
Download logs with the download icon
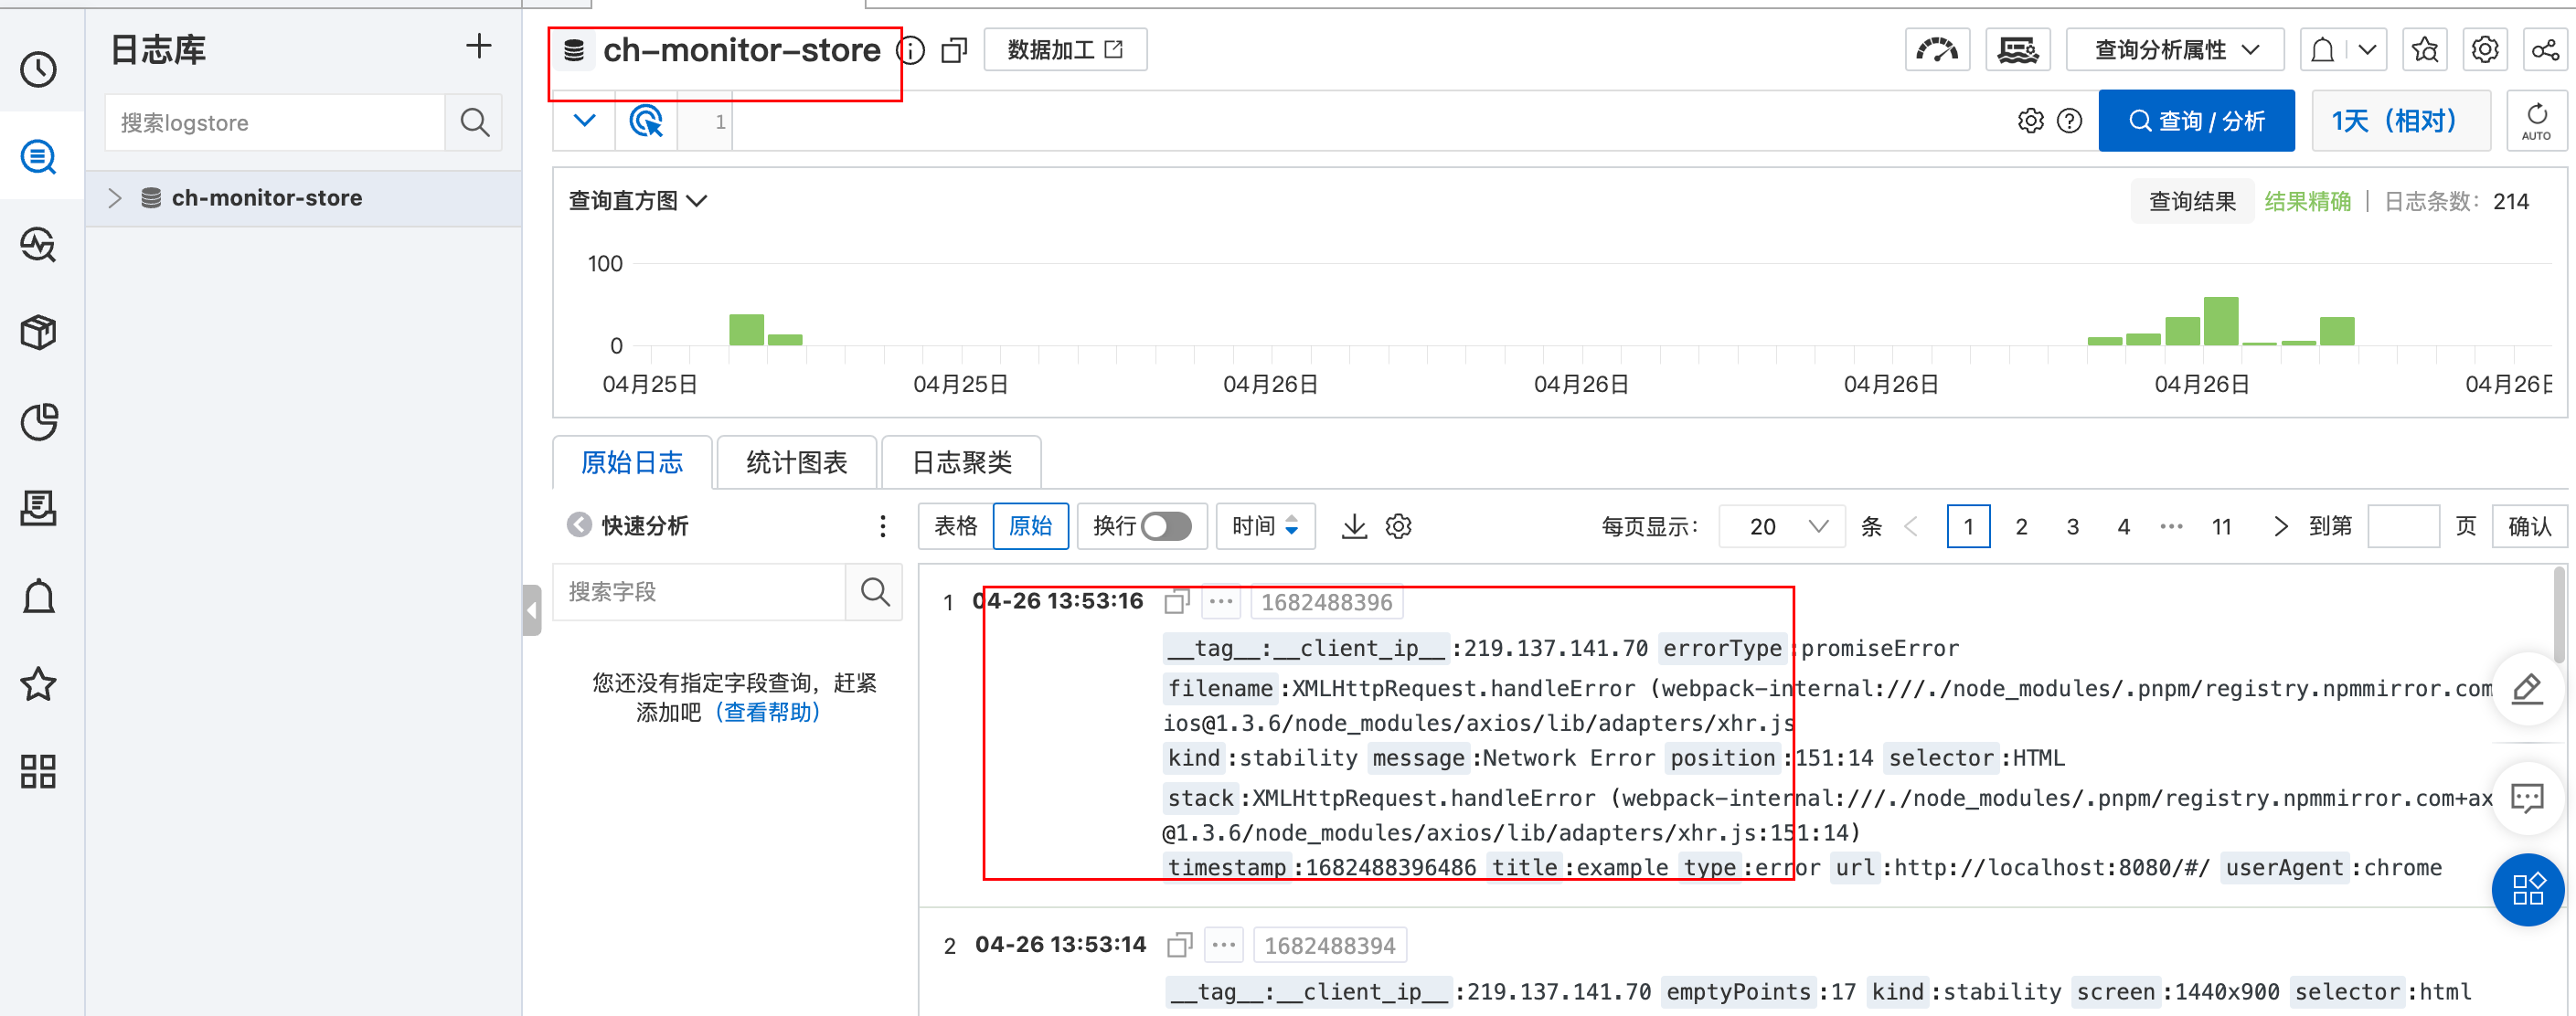(x=1354, y=526)
